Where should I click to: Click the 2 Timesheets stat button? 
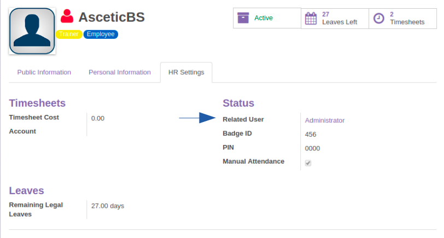coord(402,18)
